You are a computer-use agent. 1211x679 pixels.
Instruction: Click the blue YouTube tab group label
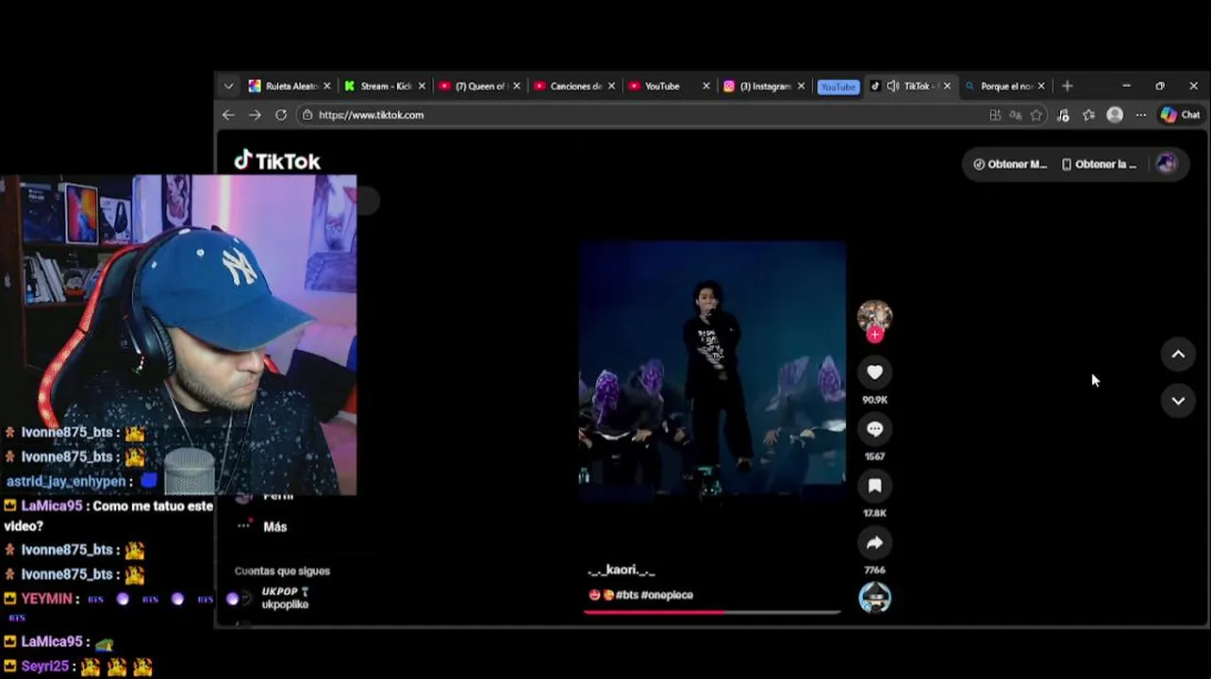tap(838, 87)
